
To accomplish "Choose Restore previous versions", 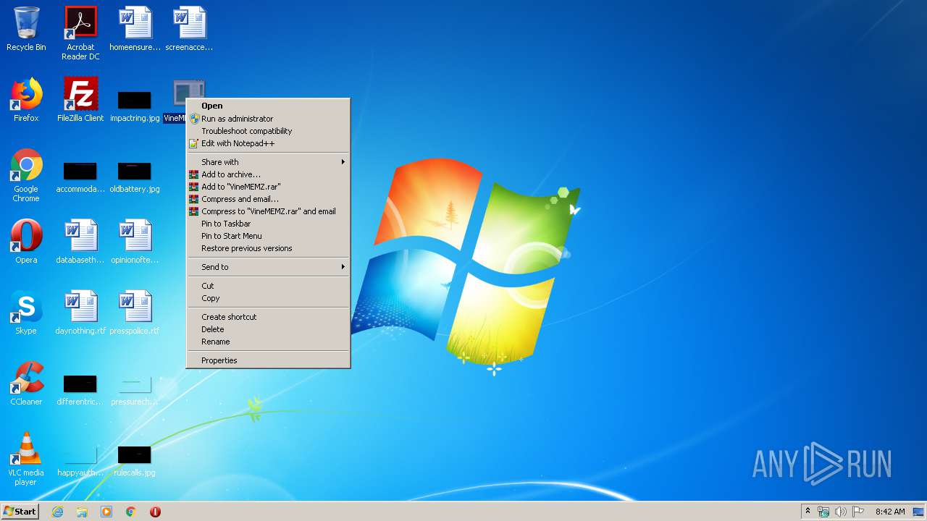I will click(x=269, y=248).
